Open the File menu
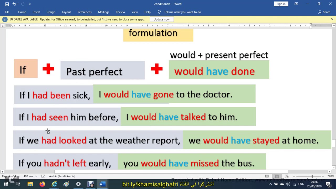The height and width of the screenshot is (189, 336). click(7, 12)
